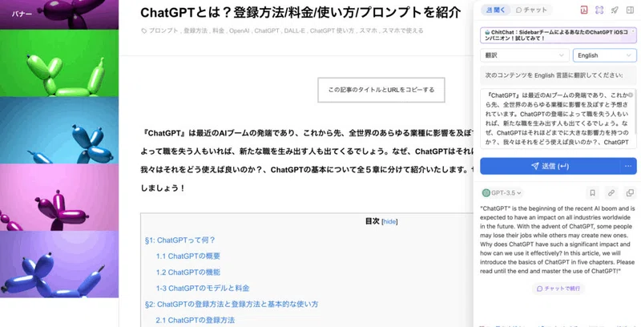Click inside the Japanese translation text box

[556, 119]
